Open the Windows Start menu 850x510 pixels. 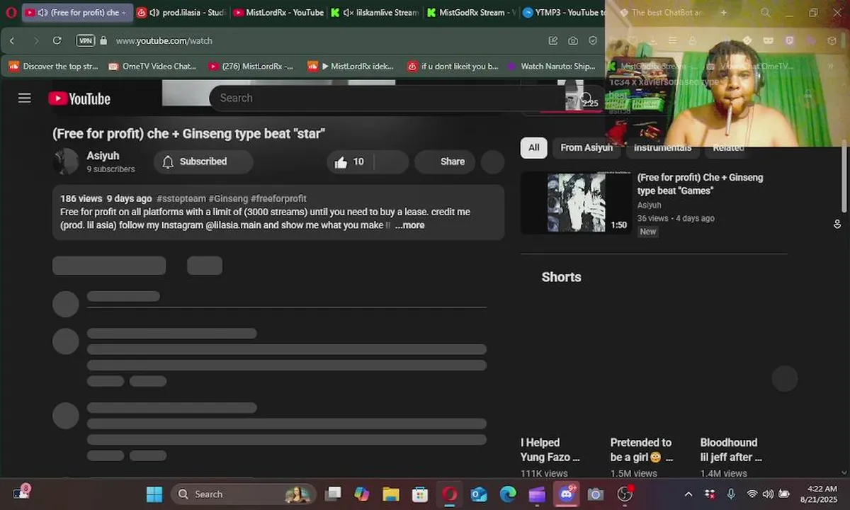[154, 494]
